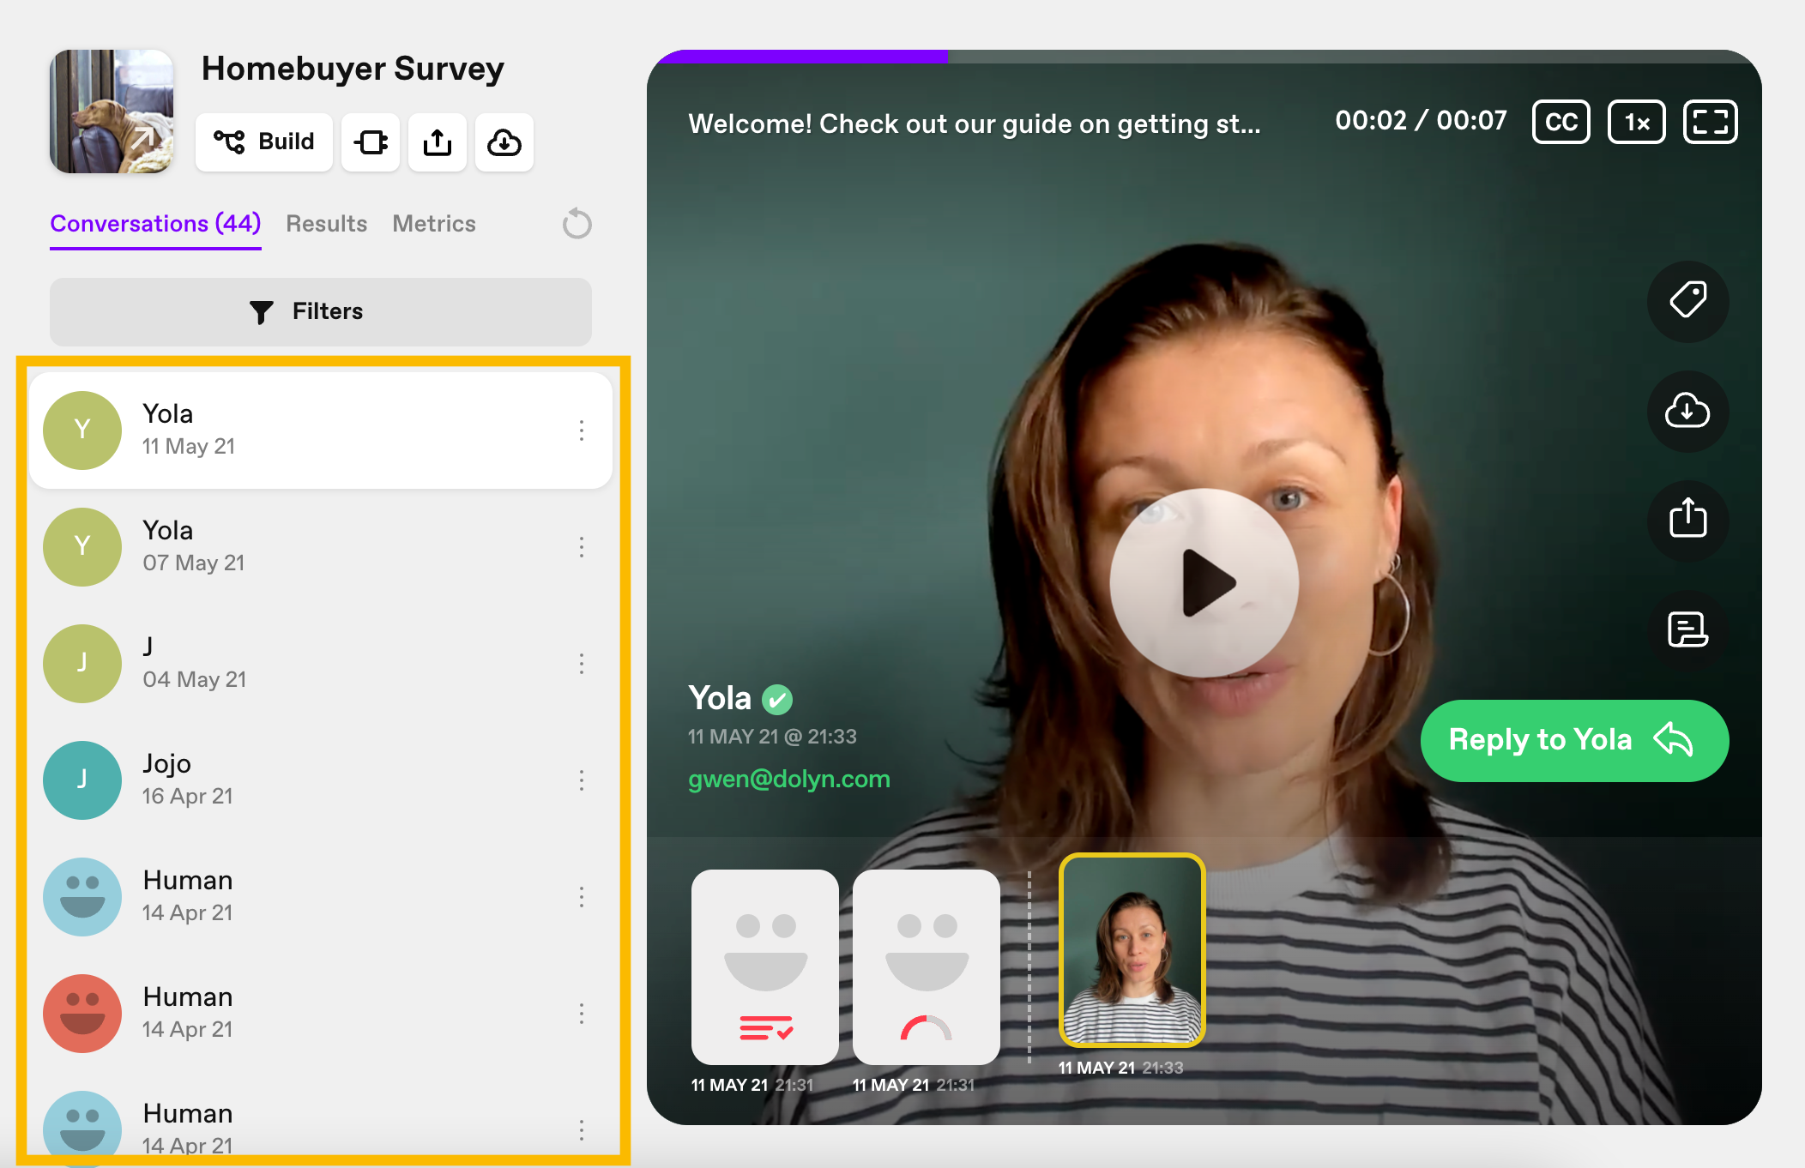
Task: Open options for first Human 14 Apr conversation
Action: coord(582,897)
